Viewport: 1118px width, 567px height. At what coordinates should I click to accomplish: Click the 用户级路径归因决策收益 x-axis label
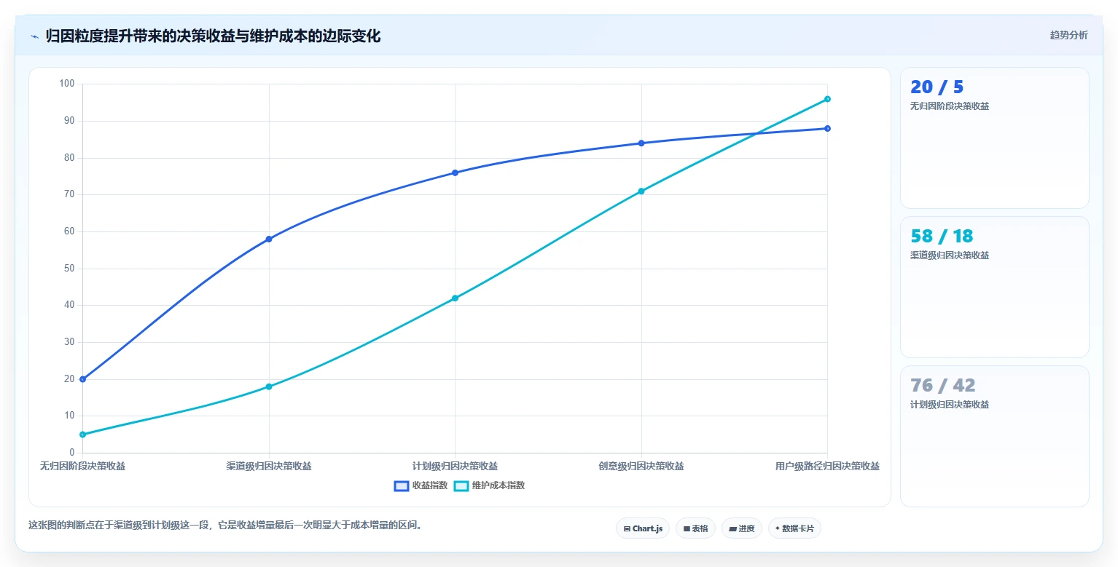click(827, 467)
